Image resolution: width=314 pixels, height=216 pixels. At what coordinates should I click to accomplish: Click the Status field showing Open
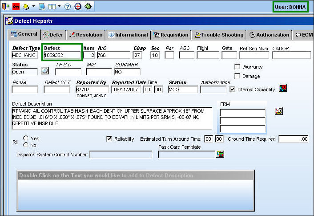24,72
